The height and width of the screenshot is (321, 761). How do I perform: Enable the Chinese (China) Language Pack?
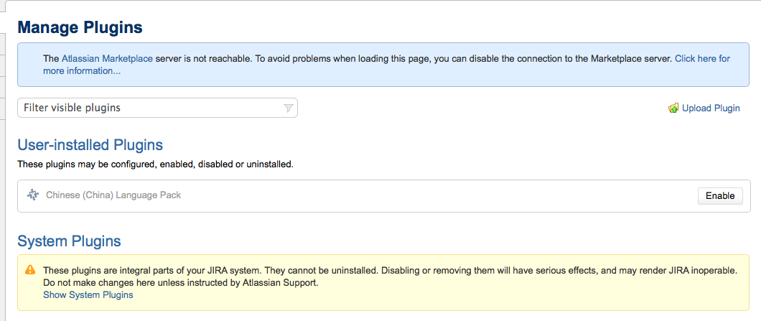(x=719, y=195)
